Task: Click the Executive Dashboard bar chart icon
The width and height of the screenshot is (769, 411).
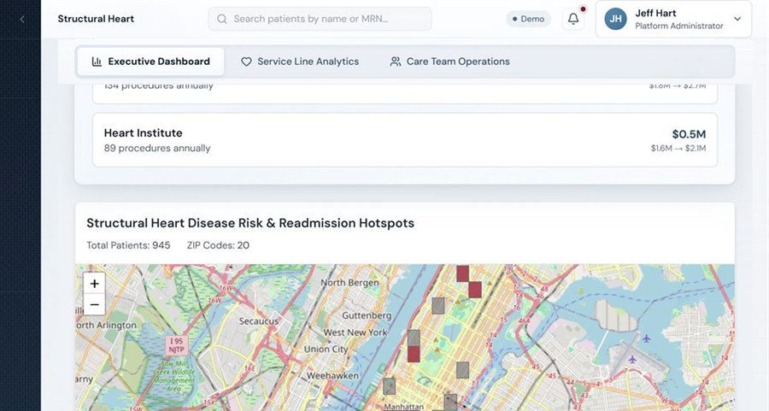Action: (97, 62)
